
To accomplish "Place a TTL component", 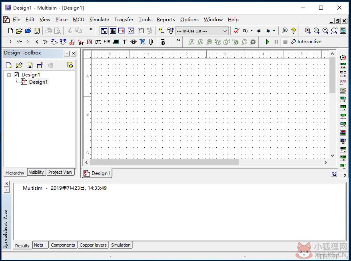I will [54, 42].
